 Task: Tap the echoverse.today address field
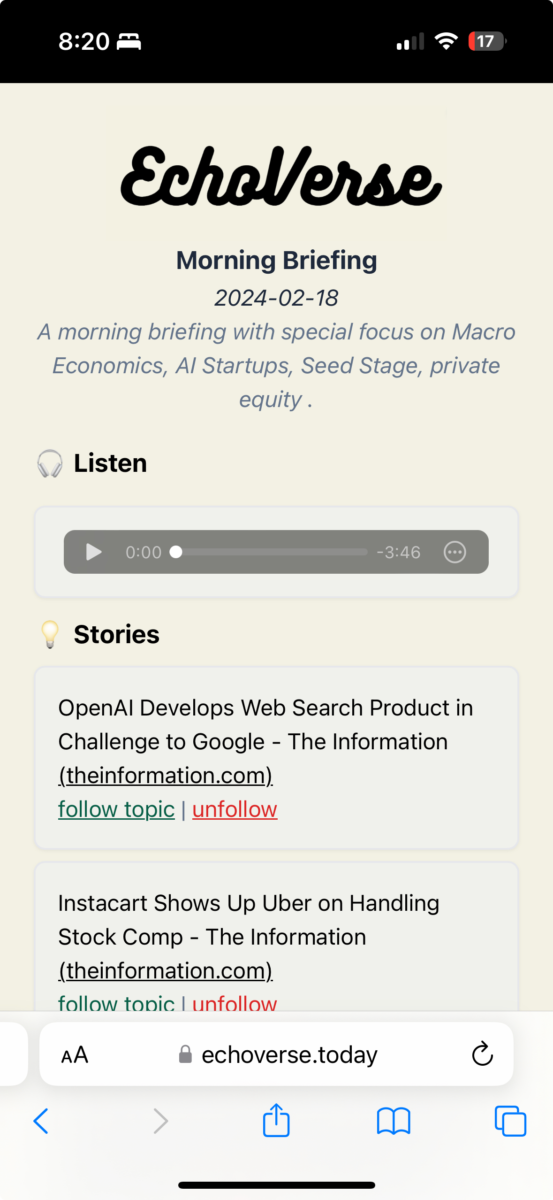tap(289, 1055)
